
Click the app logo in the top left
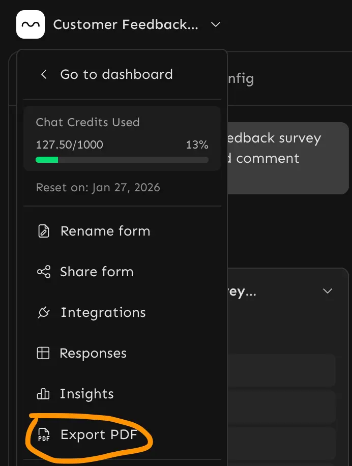30,24
